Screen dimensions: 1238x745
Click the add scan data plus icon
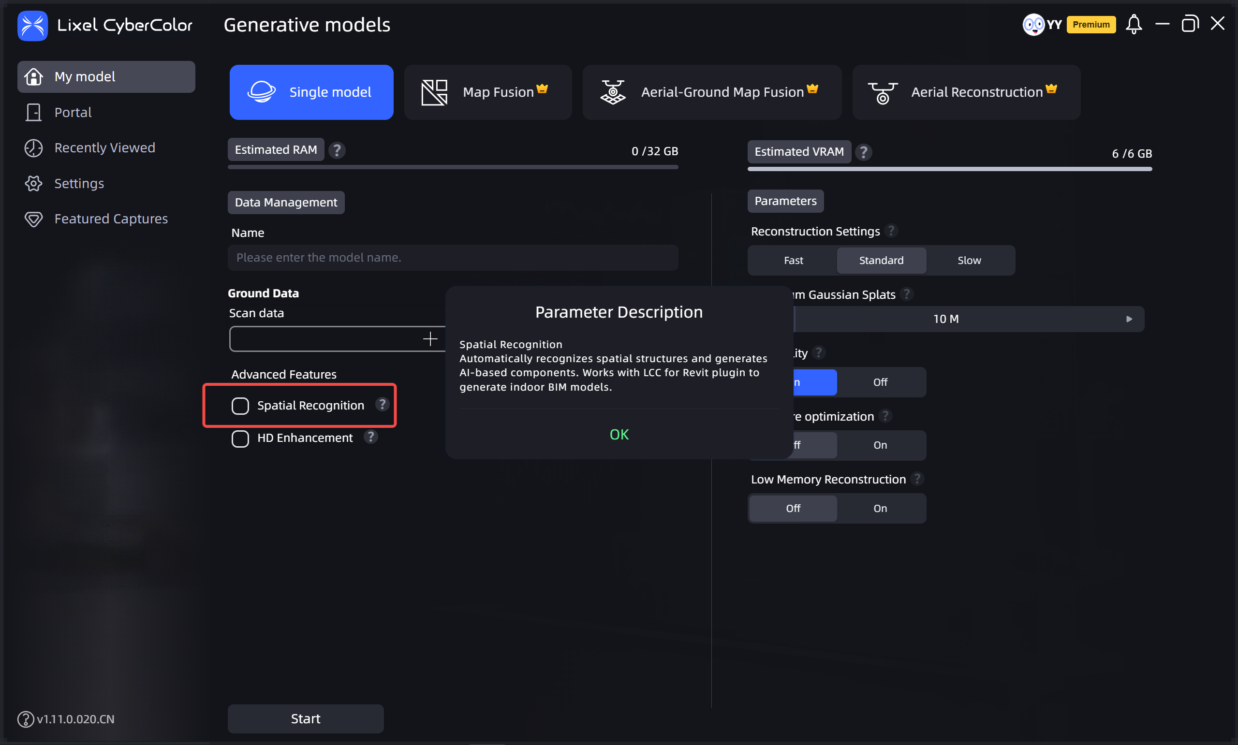(x=430, y=339)
